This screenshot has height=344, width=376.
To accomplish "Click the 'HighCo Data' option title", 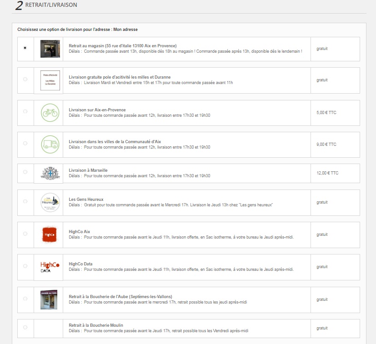I will click(80, 264).
